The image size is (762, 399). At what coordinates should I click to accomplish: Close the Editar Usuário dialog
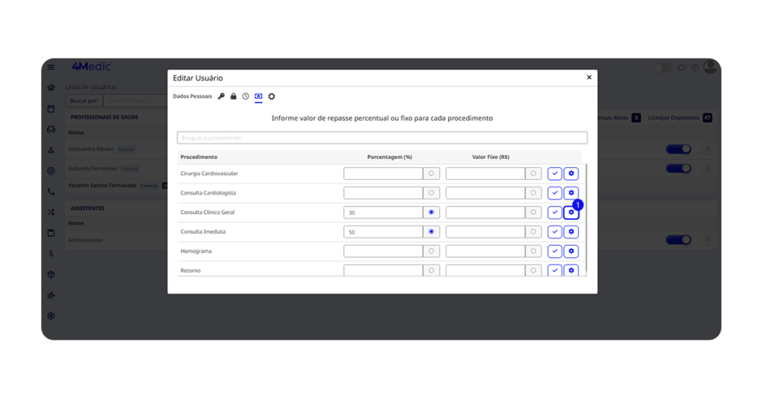coord(589,77)
